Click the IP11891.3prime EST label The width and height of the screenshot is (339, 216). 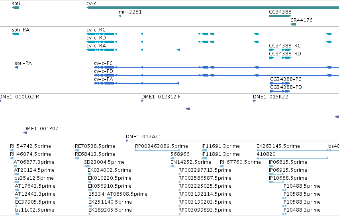(221, 154)
